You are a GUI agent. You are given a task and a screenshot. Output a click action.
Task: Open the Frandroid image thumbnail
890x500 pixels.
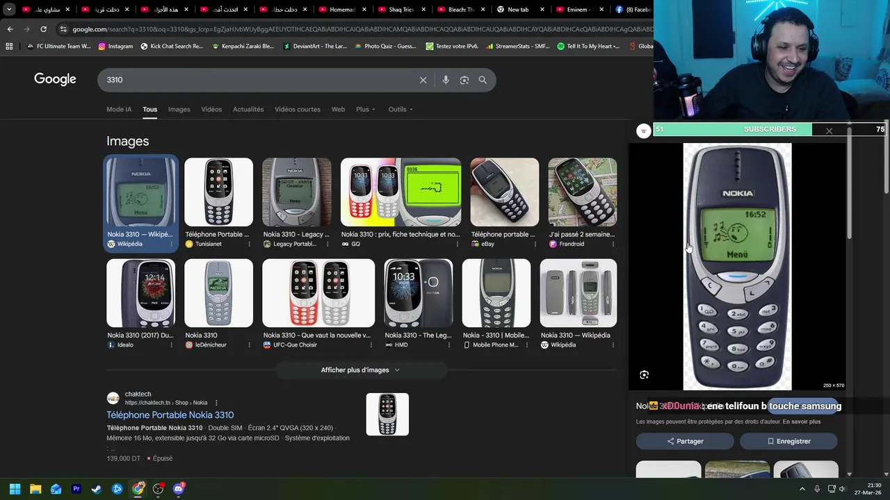(x=582, y=192)
